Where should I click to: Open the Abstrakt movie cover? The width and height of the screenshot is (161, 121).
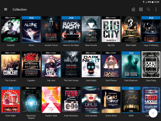click(11, 29)
